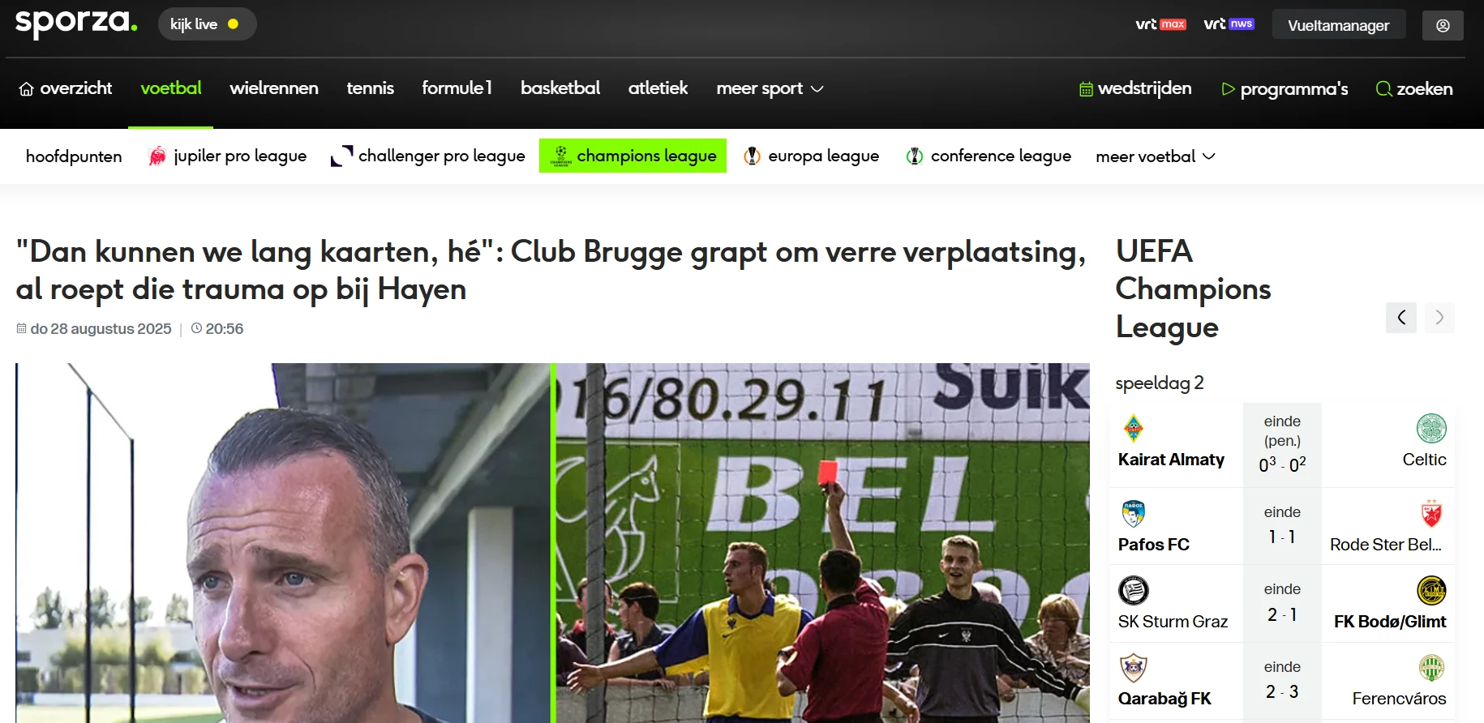
Task: Expand the meer voetbal dropdown
Action: click(x=1155, y=156)
